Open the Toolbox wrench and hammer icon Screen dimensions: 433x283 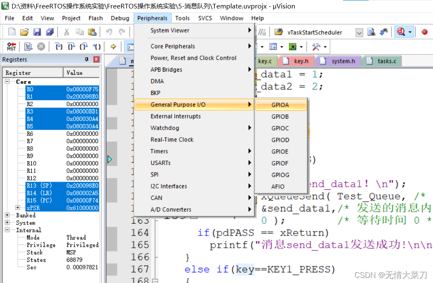pos(316,47)
